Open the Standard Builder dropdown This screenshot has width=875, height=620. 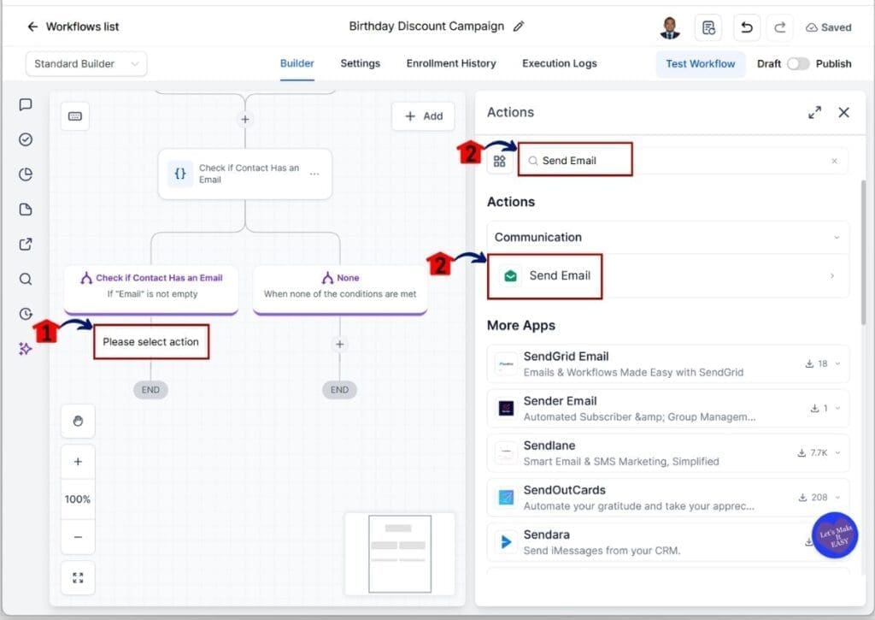pyautogui.click(x=86, y=63)
